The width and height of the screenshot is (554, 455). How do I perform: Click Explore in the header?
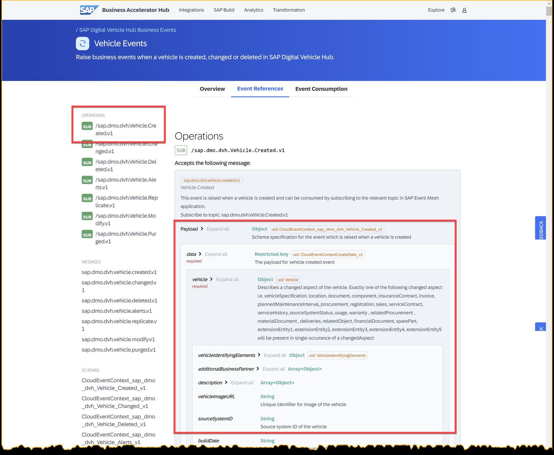[x=436, y=10]
